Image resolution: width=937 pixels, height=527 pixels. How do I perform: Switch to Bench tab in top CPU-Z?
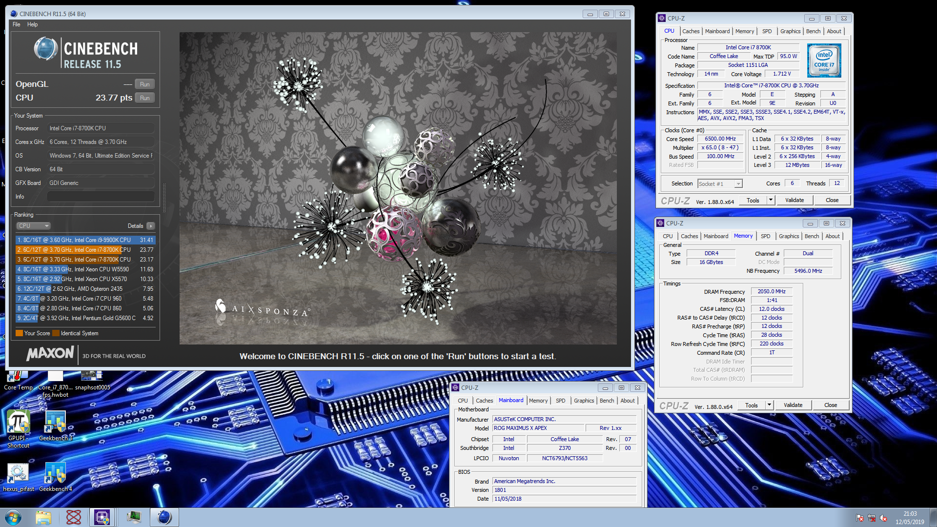point(813,31)
